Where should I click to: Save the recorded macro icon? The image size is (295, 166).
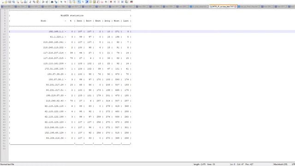(x=126, y=2)
